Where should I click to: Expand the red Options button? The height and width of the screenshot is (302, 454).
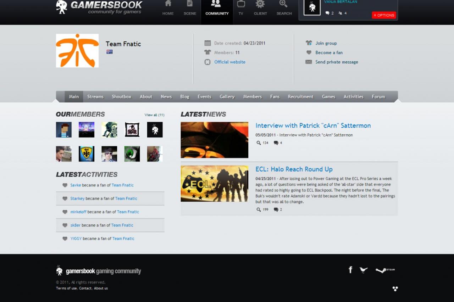click(384, 15)
